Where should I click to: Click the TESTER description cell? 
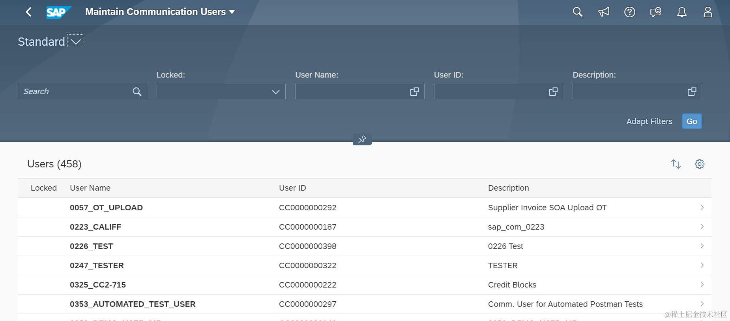(503, 265)
